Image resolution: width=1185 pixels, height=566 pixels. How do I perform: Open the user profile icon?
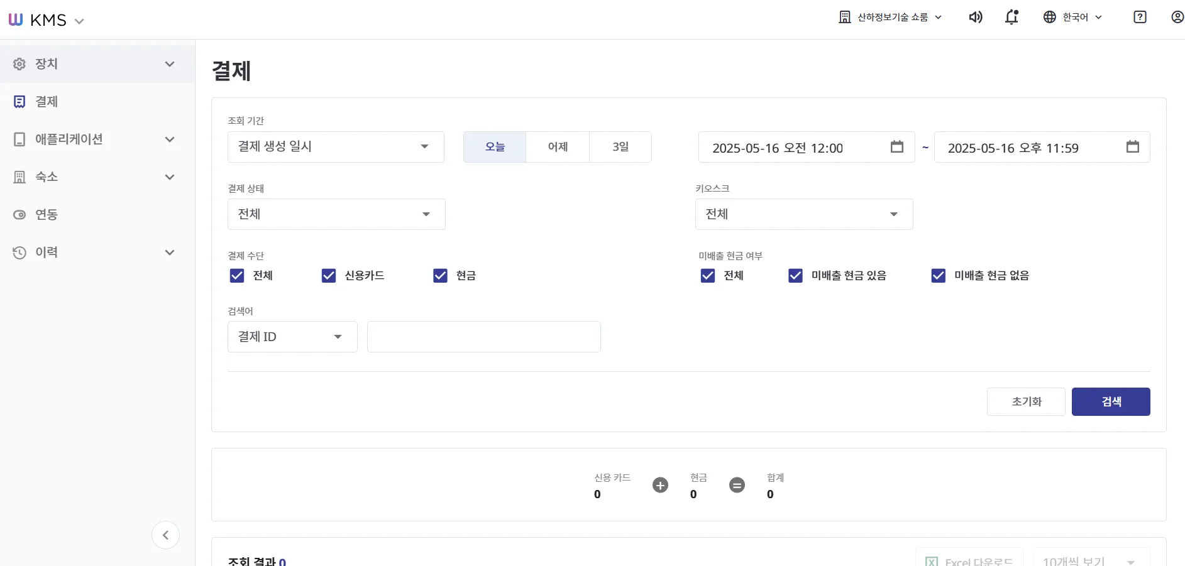click(1177, 17)
